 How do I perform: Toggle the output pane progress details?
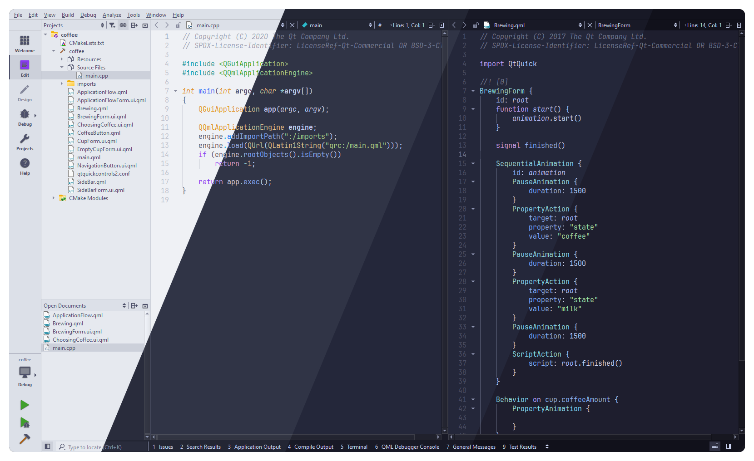(x=715, y=446)
